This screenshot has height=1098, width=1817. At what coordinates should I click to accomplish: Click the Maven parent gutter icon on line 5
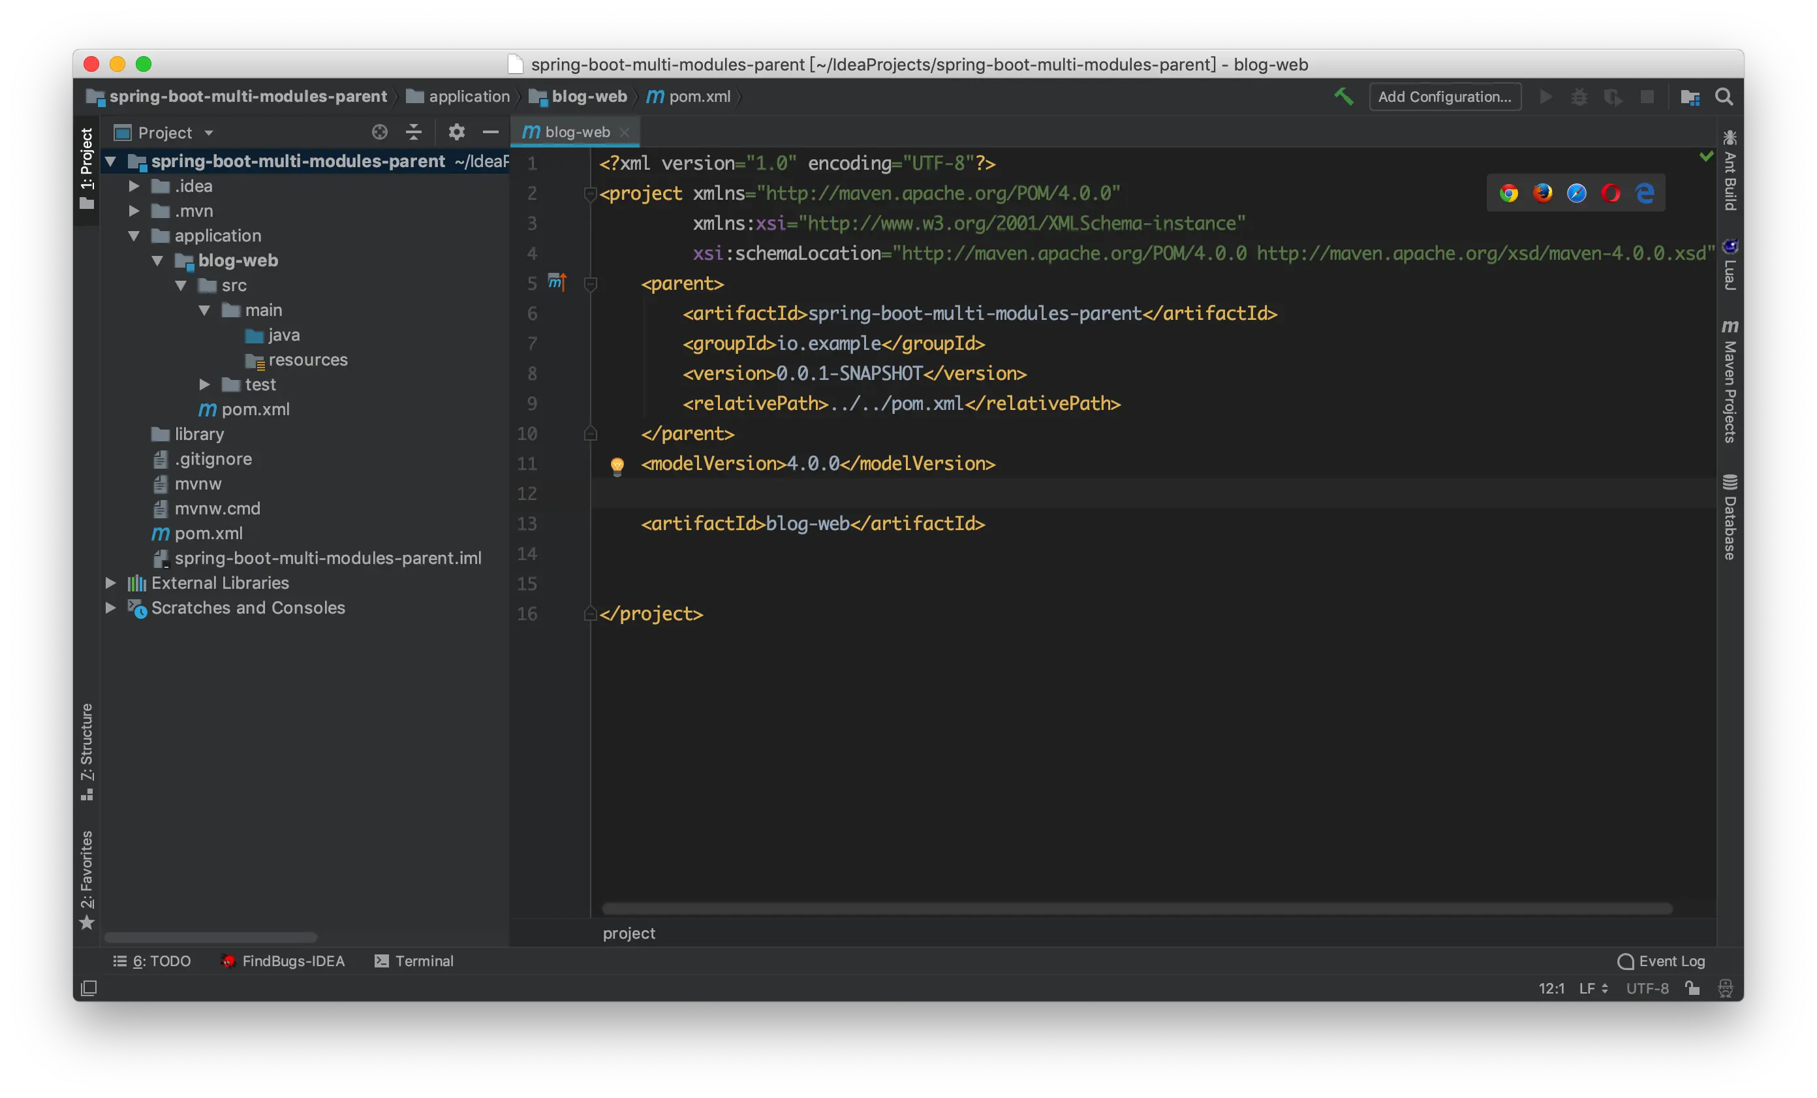pyautogui.click(x=557, y=282)
